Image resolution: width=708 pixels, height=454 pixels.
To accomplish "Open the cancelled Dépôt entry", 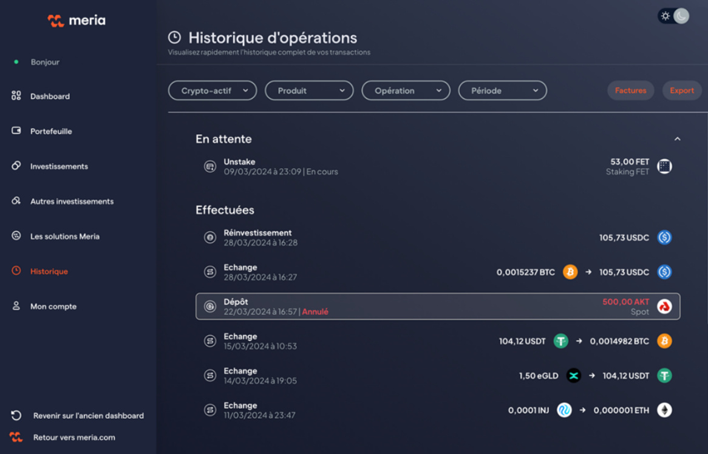I will [x=438, y=307].
